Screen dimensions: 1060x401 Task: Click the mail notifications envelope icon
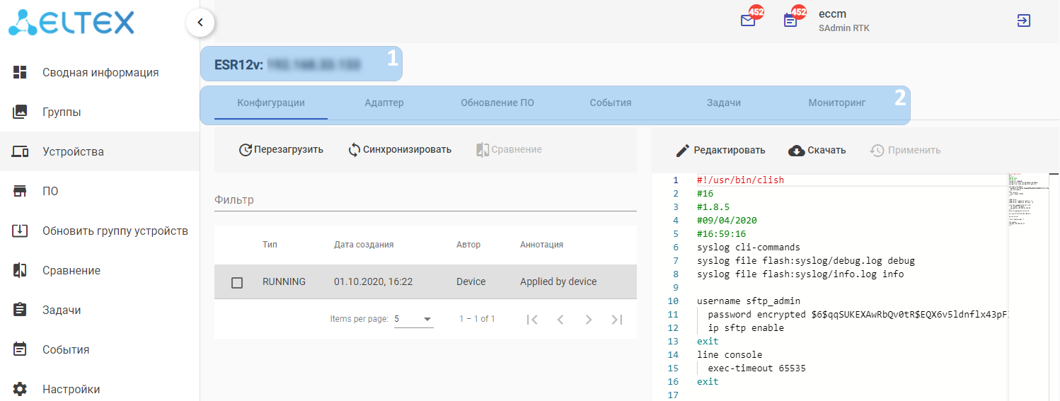748,21
